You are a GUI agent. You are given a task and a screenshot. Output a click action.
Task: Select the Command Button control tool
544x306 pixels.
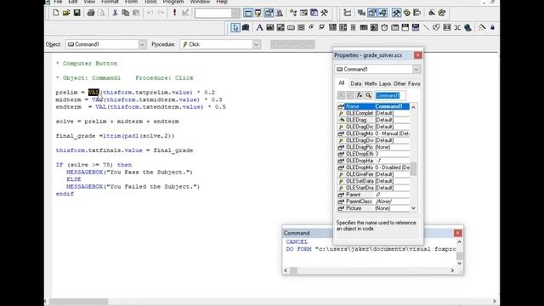(291, 27)
